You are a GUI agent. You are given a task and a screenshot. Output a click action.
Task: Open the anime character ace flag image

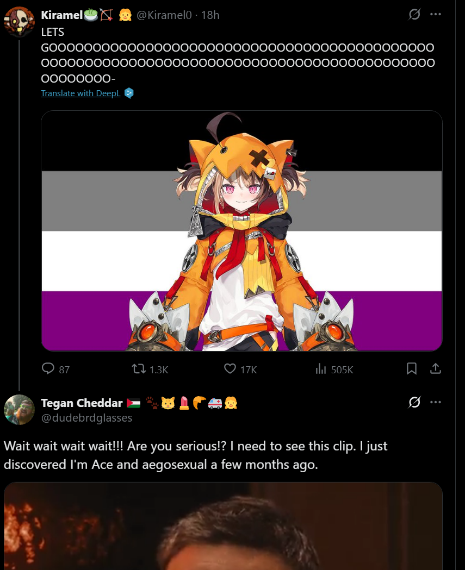pos(241,231)
